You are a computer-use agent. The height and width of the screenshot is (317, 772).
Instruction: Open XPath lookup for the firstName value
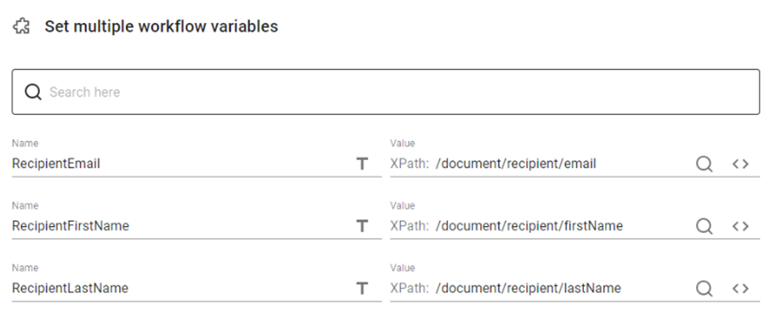click(704, 226)
